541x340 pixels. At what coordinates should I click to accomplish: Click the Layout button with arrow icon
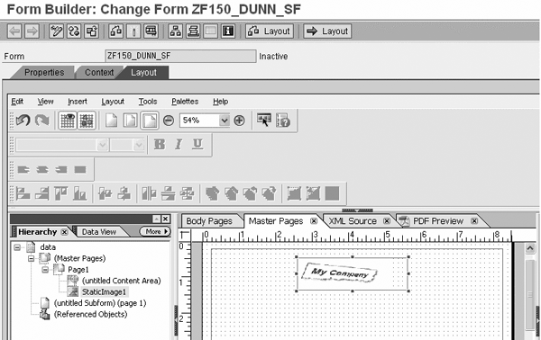point(327,31)
